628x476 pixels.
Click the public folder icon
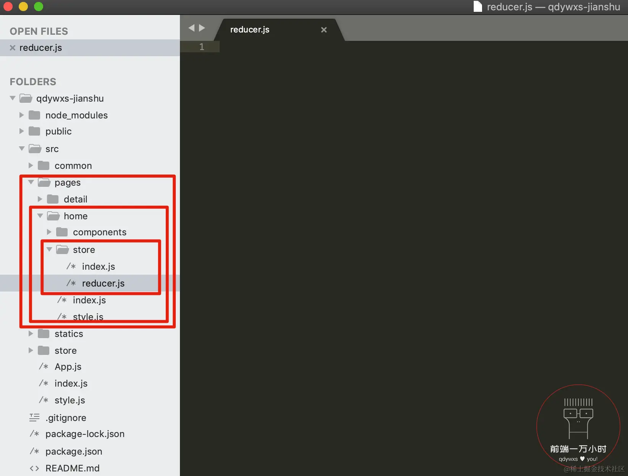[x=34, y=131]
